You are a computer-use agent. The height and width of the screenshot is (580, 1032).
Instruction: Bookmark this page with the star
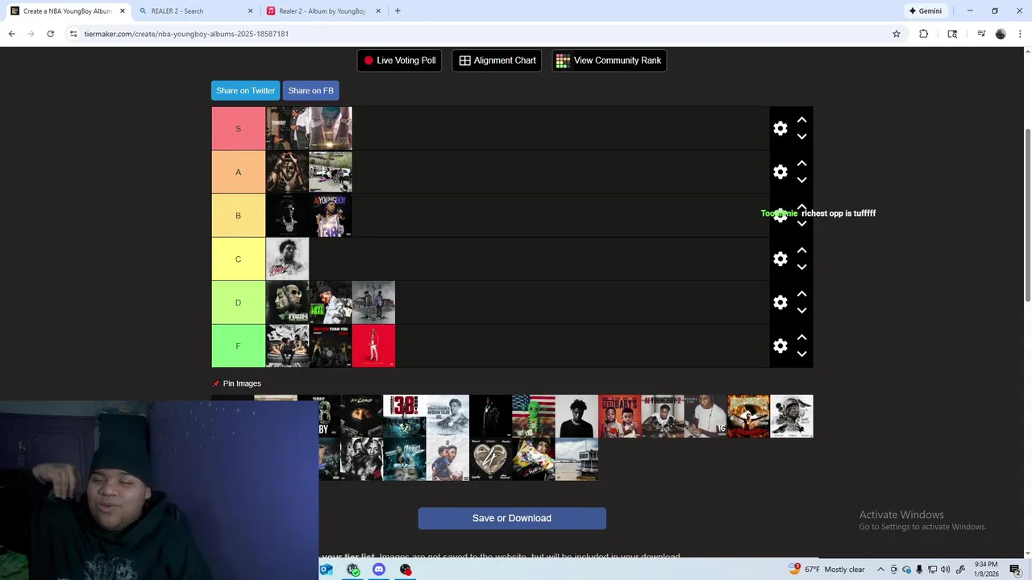(896, 34)
